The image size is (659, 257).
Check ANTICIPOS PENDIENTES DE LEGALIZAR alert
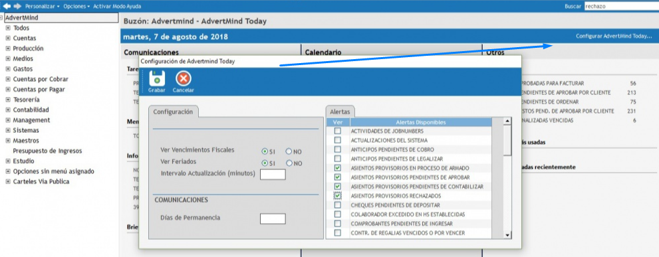coord(338,159)
